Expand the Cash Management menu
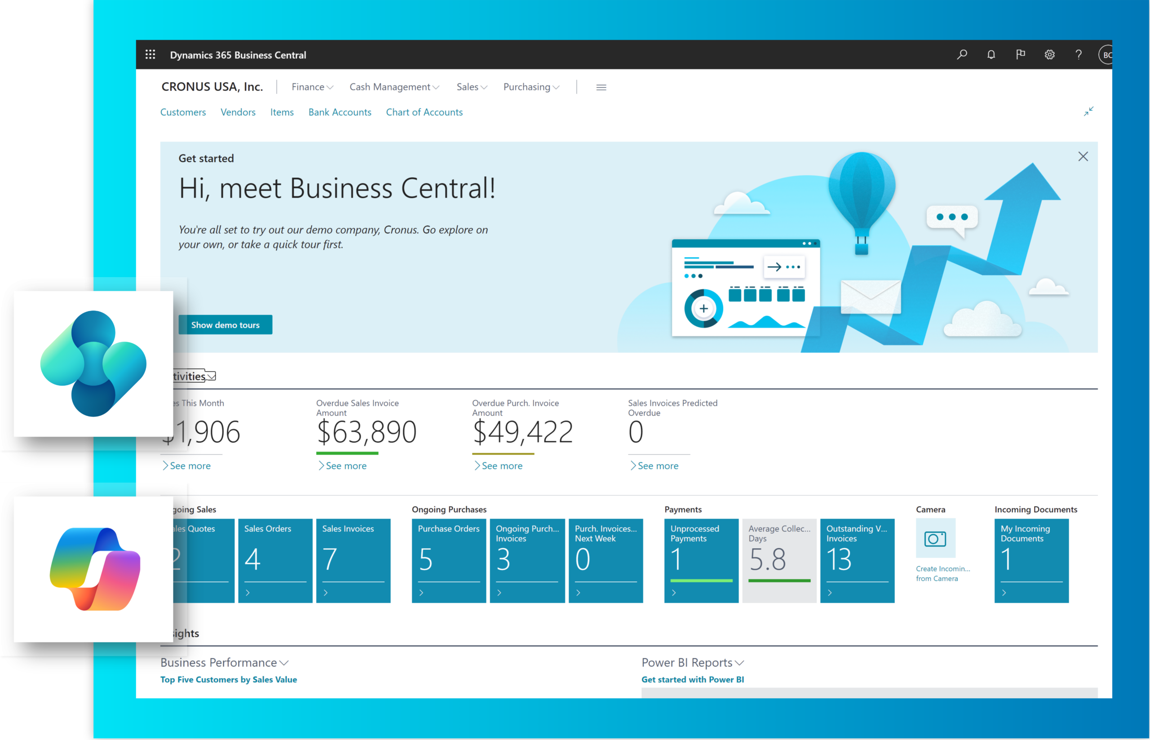The image size is (1150, 740). (394, 87)
